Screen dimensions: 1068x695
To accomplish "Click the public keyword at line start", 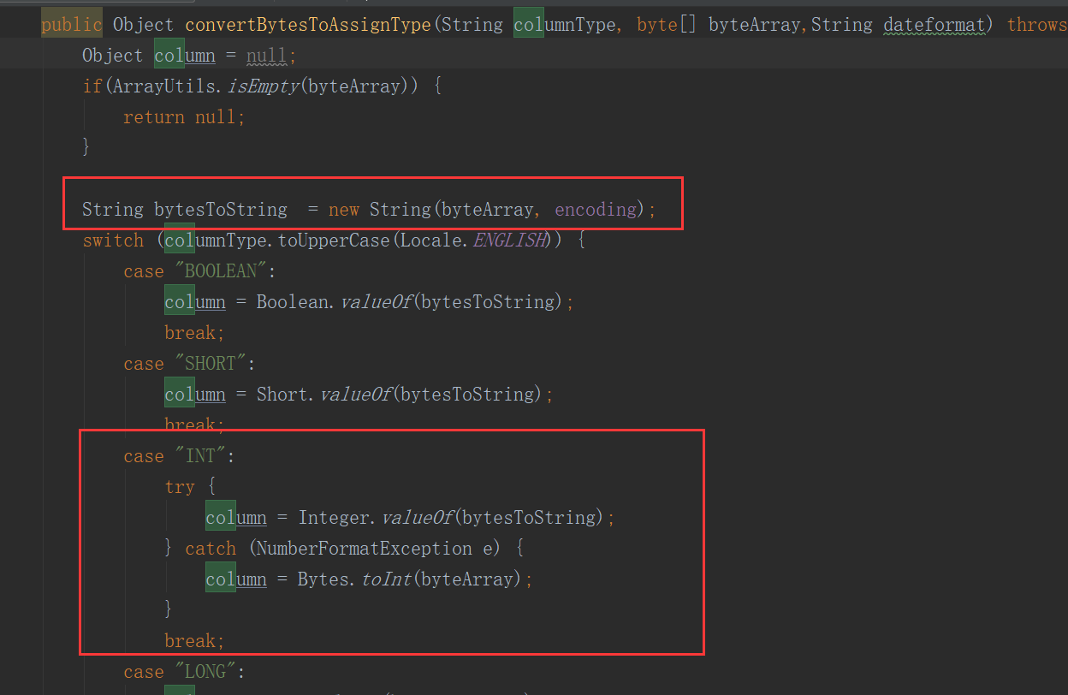I will [x=71, y=24].
